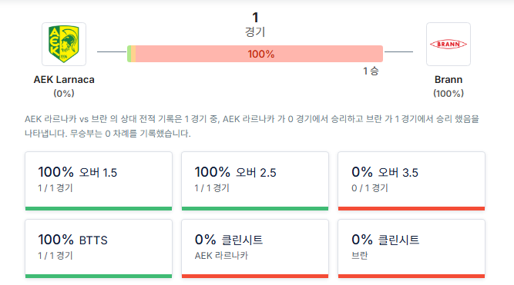Select the 오버 2.5 stat card

point(255,181)
